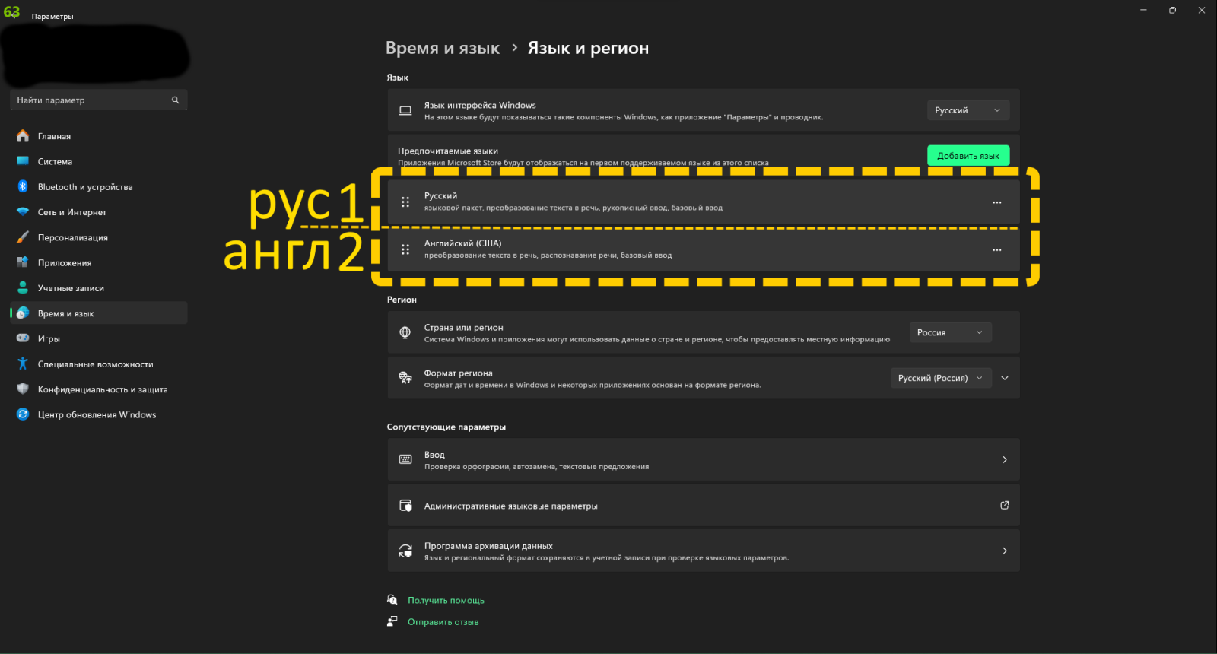Click the keyboard icon beside Ввод

[405, 459]
